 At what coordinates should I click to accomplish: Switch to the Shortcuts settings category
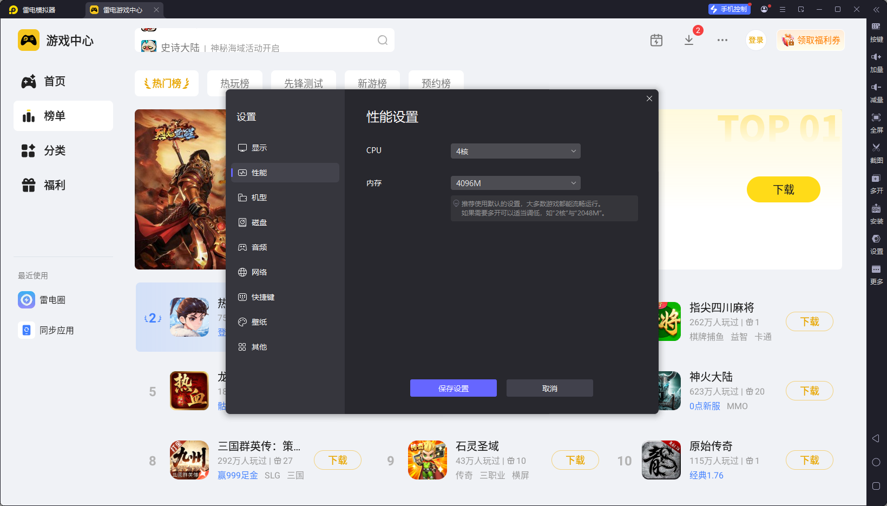[262, 297]
